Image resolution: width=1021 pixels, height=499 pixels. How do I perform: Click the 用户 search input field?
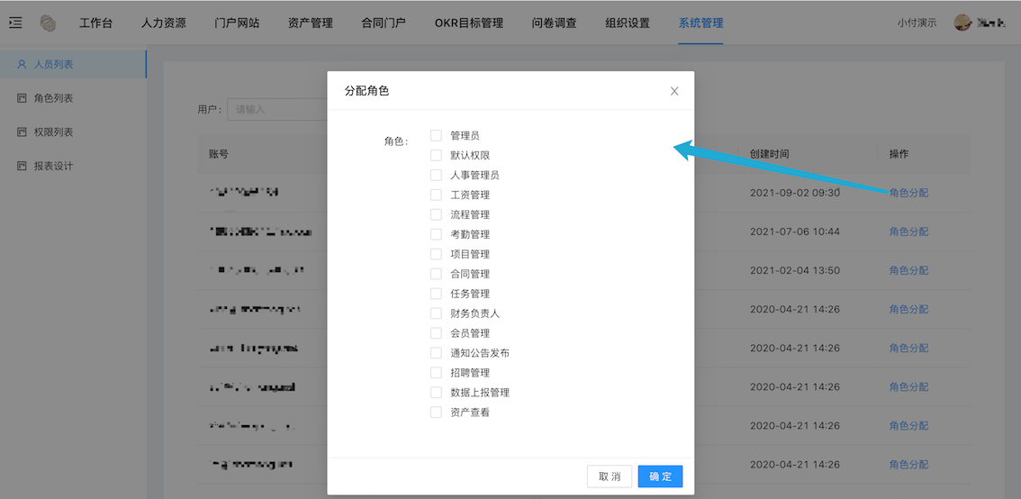pyautogui.click(x=277, y=110)
